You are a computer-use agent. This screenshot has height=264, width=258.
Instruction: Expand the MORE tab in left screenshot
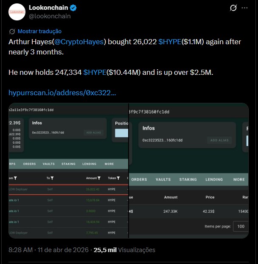[109, 164]
